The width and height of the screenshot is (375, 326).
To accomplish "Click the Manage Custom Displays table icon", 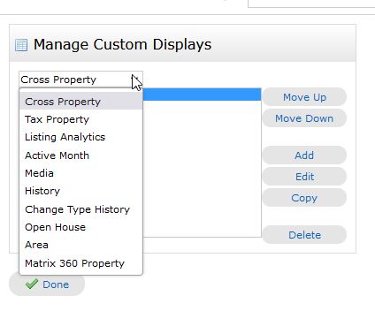I will pos(21,45).
